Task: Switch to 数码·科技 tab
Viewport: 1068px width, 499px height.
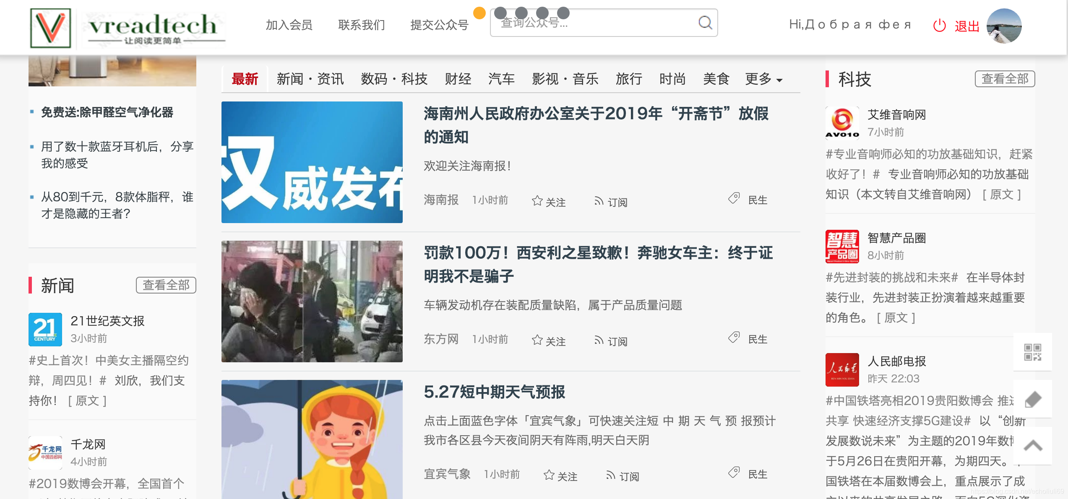Action: pyautogui.click(x=394, y=79)
